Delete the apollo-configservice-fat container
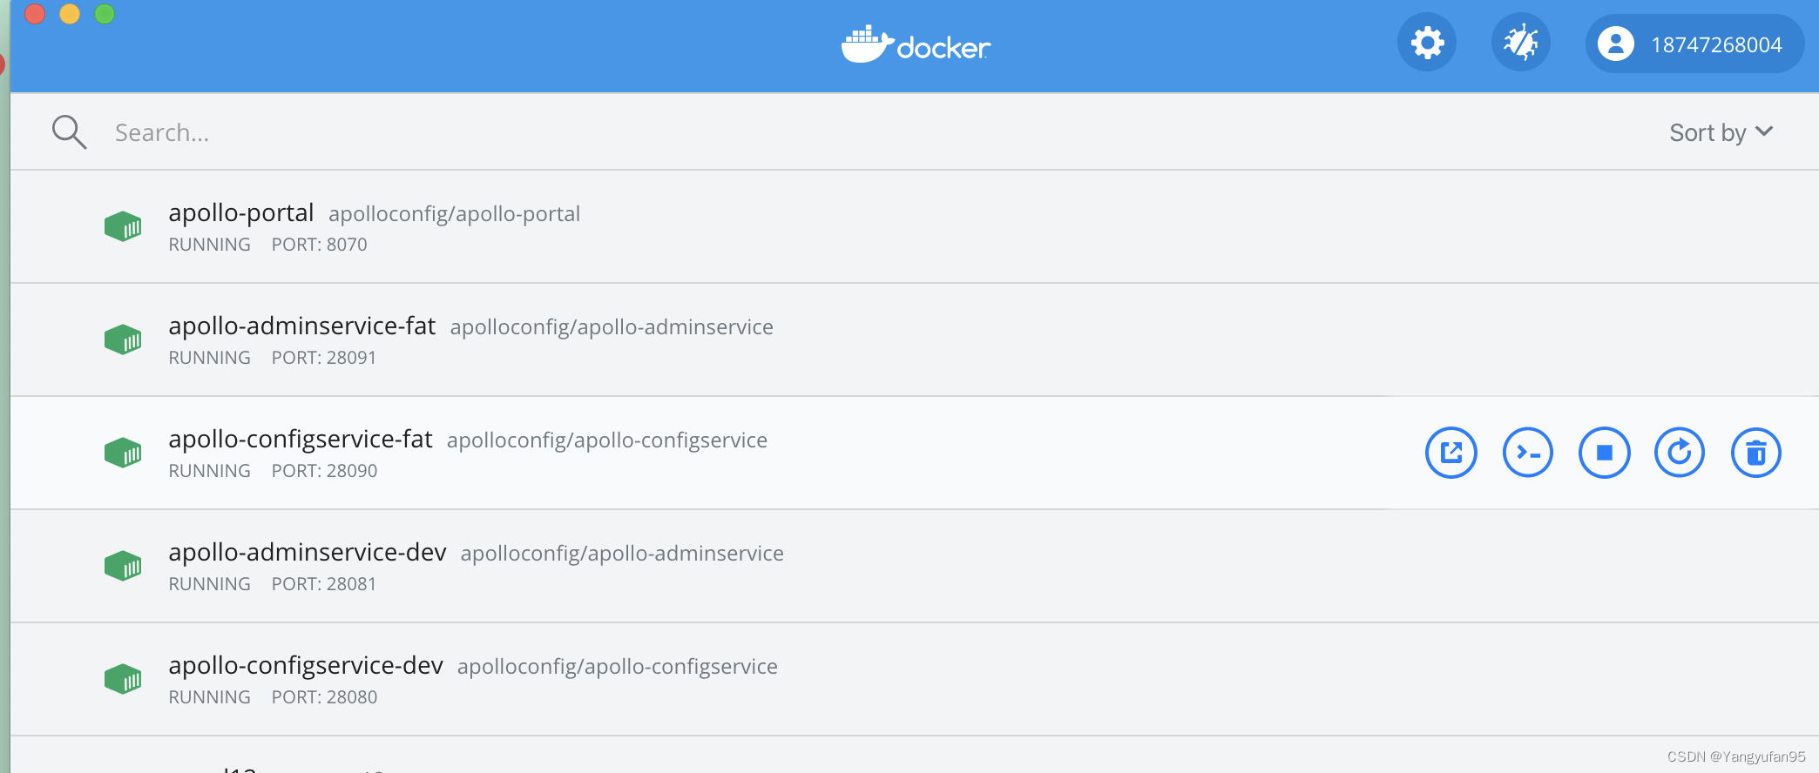Screen dimensions: 1819x773 coord(1755,453)
